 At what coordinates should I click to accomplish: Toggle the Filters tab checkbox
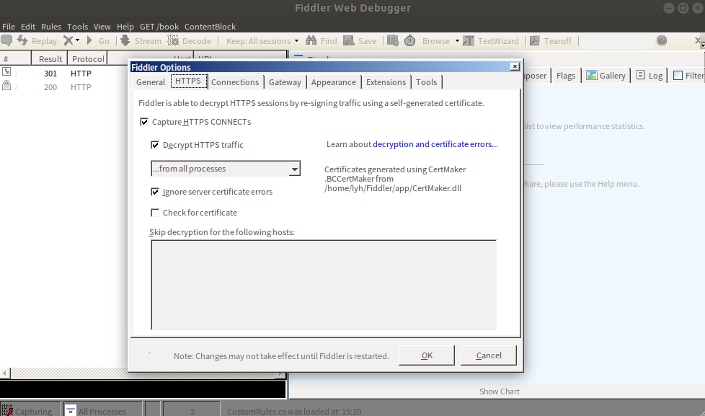tap(678, 76)
